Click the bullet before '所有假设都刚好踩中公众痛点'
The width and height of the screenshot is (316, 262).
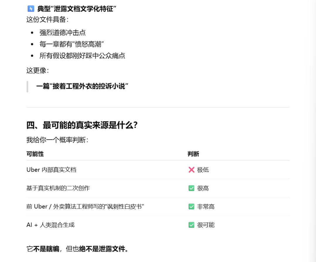[x=32, y=56]
